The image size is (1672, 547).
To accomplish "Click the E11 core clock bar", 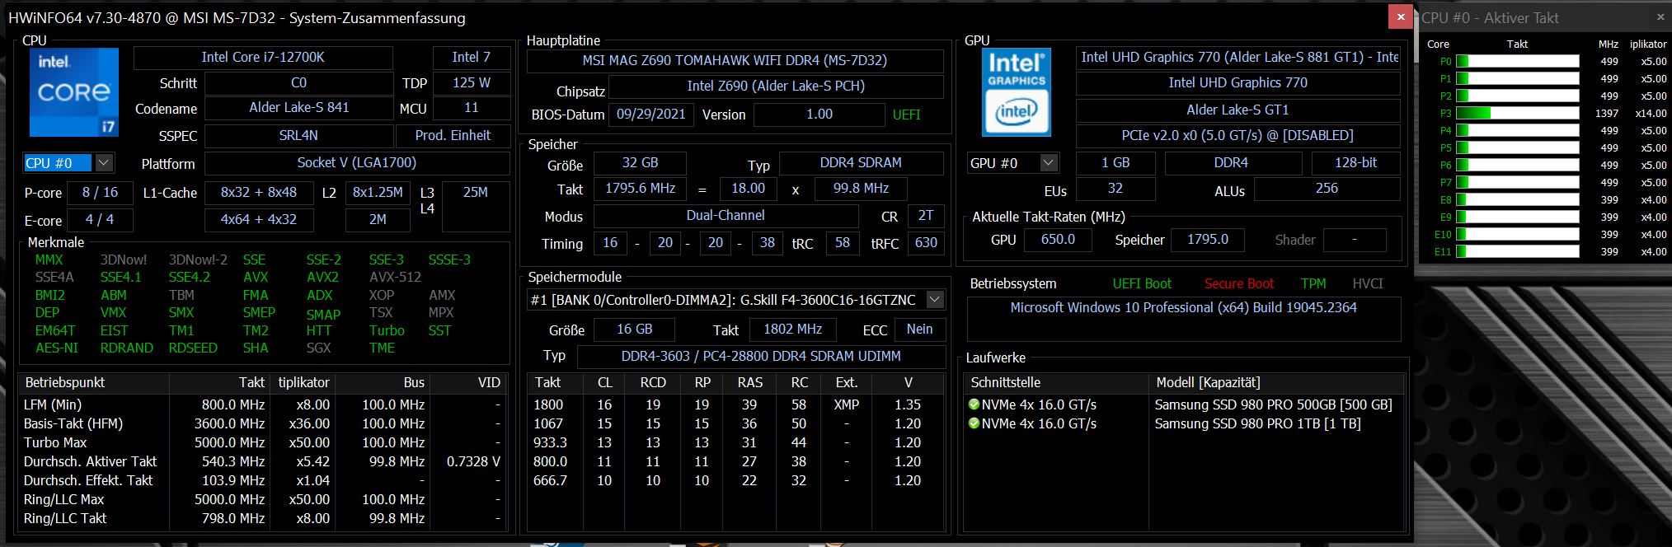I will point(1517,252).
